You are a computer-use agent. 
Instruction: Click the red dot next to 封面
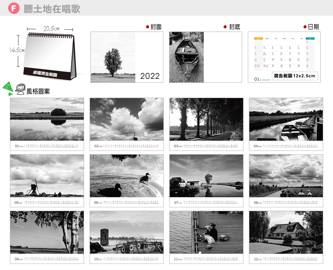click(148, 27)
